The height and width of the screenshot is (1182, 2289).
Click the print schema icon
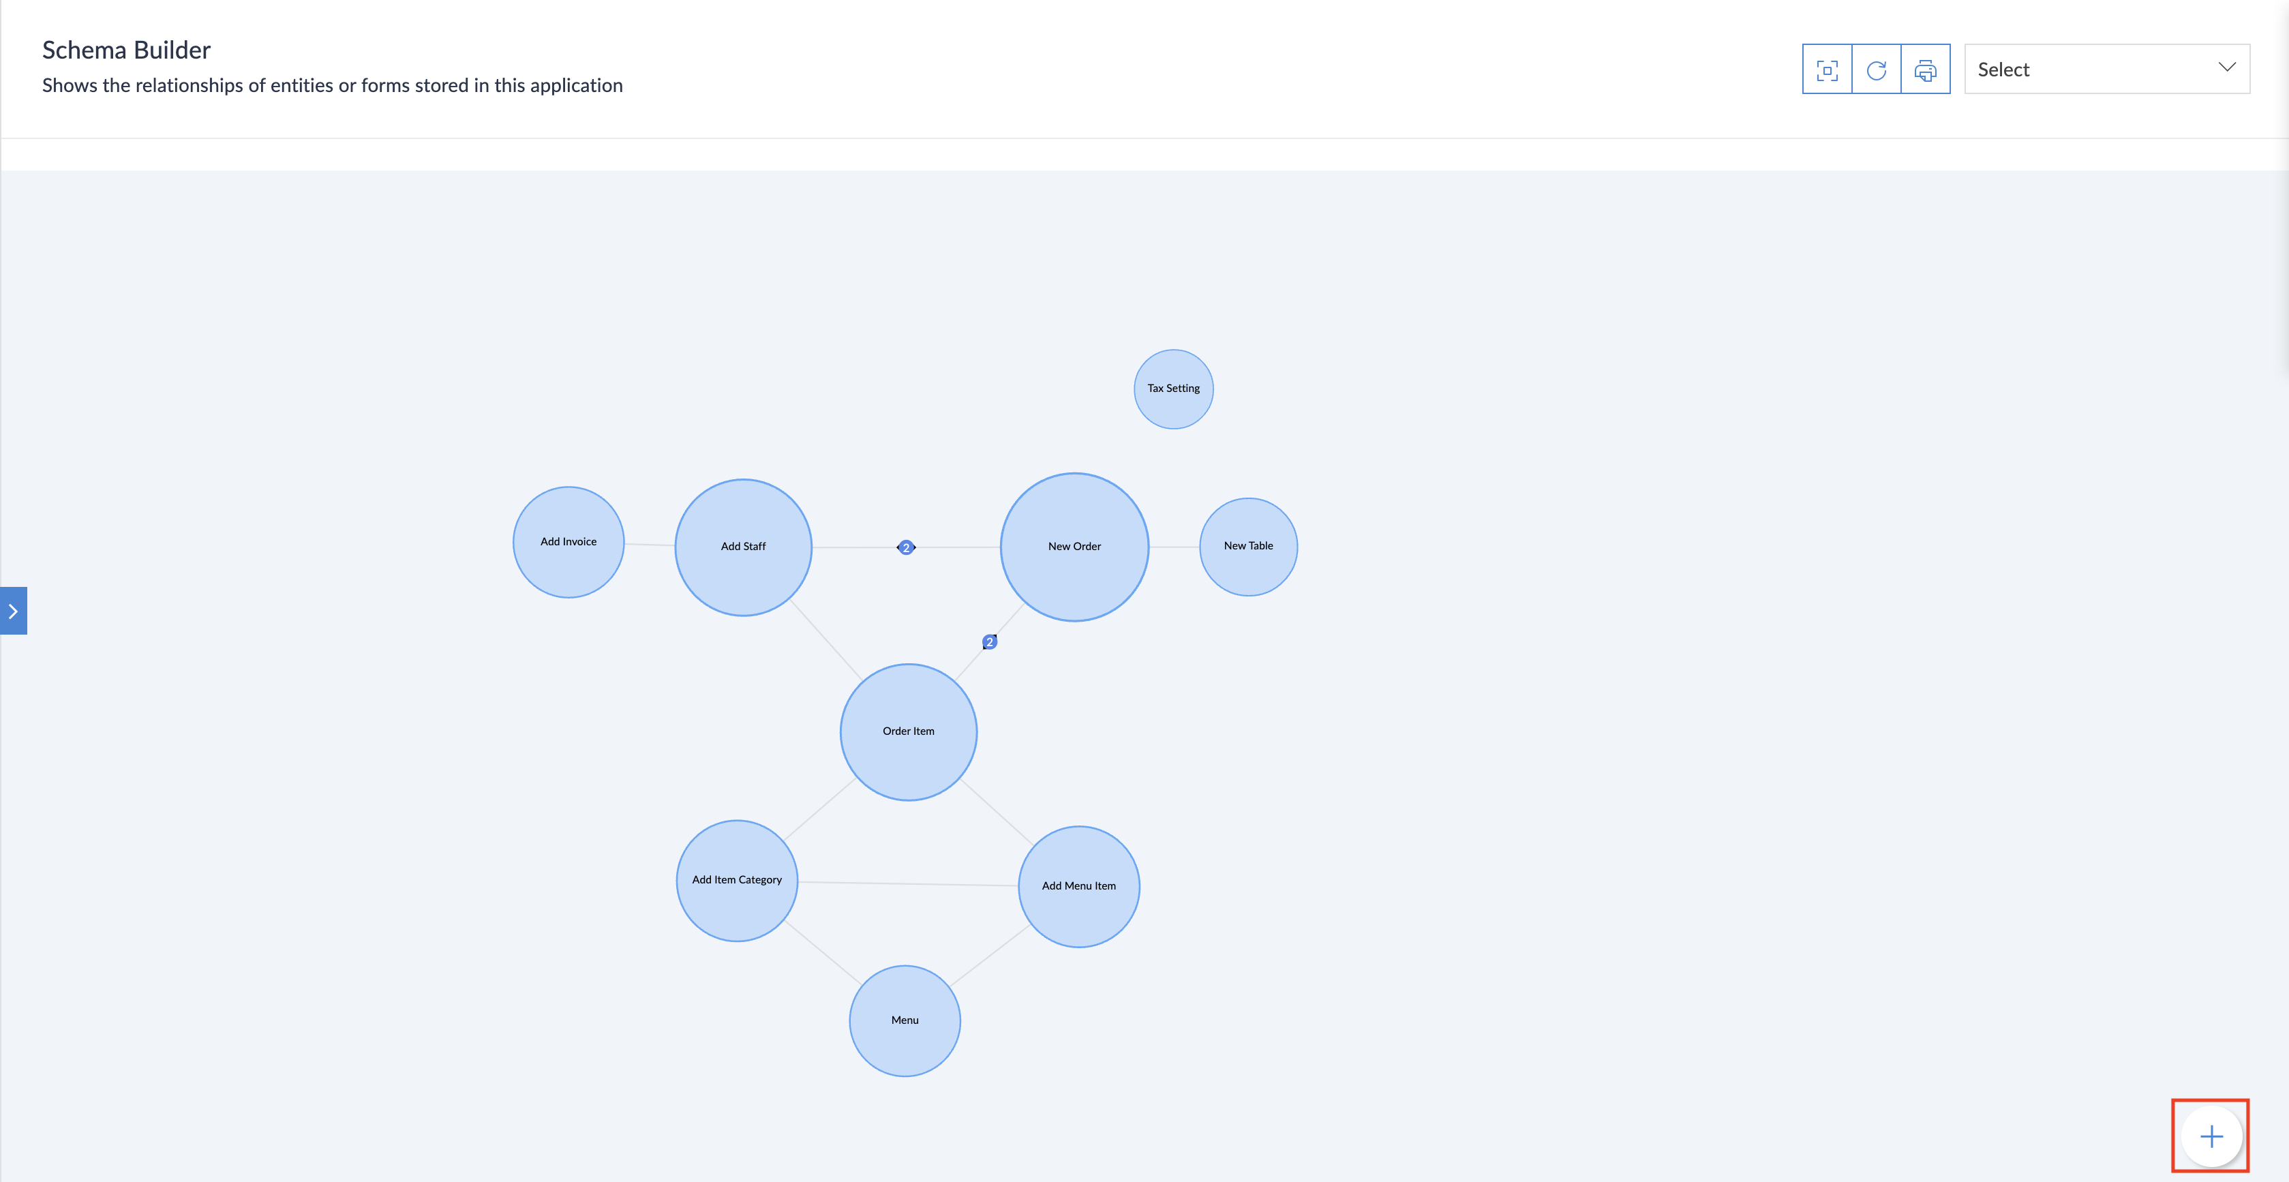pyautogui.click(x=1925, y=70)
